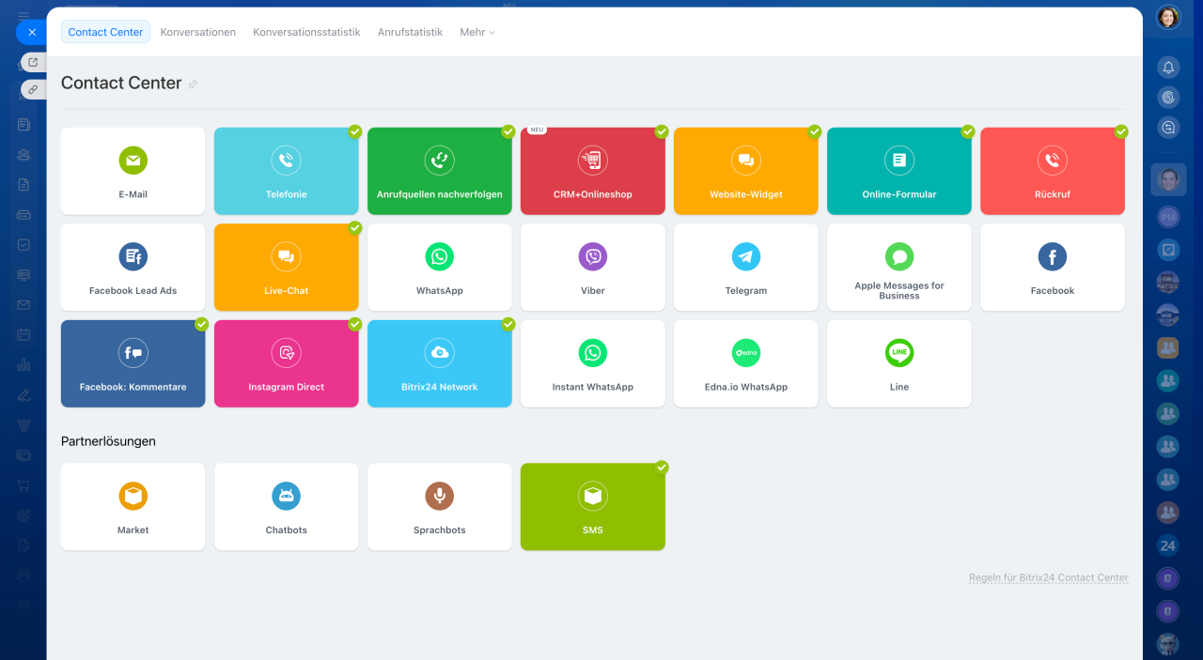Select the Telegram channel icon

coord(745,256)
